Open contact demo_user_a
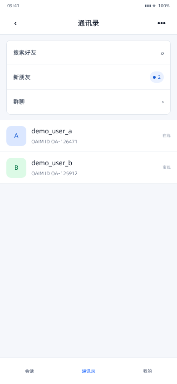Viewport: 177px width, 384px height. pos(88,136)
